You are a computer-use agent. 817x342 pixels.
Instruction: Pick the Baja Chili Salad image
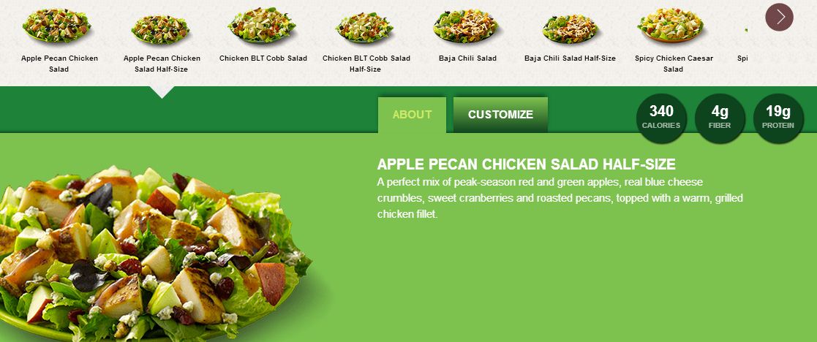(x=466, y=26)
